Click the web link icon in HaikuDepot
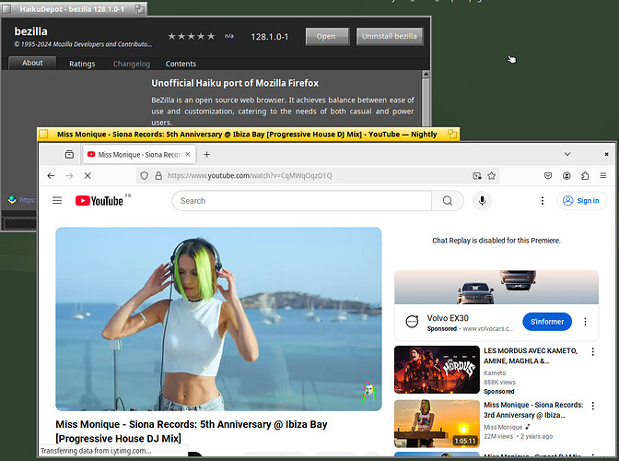Screen dimensions: 619x461 (x=12, y=199)
